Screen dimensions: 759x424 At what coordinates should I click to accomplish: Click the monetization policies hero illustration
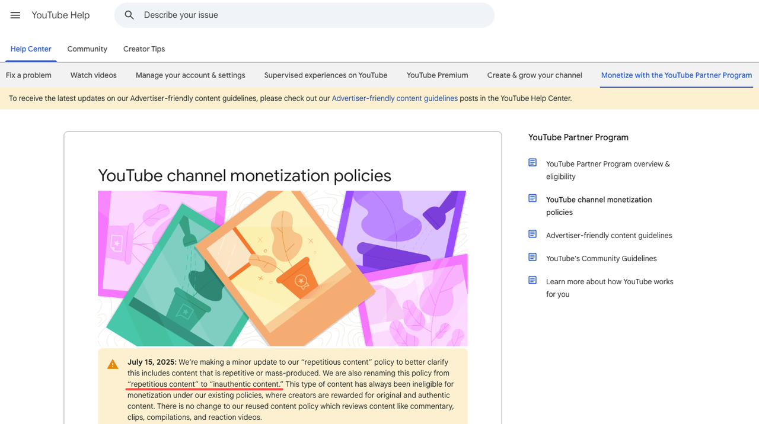(x=283, y=268)
